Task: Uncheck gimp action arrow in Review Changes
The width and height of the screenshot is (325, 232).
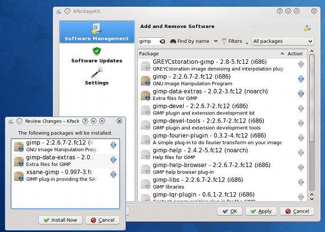Action: [x=113, y=145]
